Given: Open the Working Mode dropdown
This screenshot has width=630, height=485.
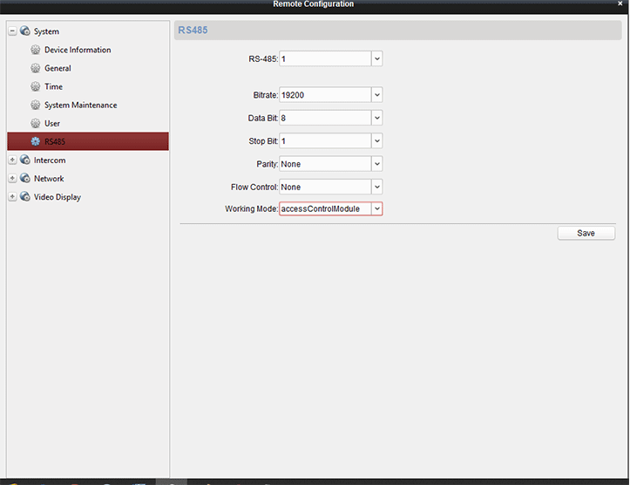Looking at the screenshot, I should [377, 208].
